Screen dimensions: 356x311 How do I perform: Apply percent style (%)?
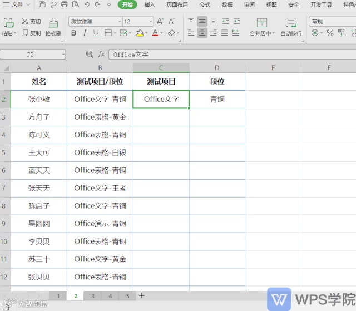pyautogui.click(x=330, y=33)
